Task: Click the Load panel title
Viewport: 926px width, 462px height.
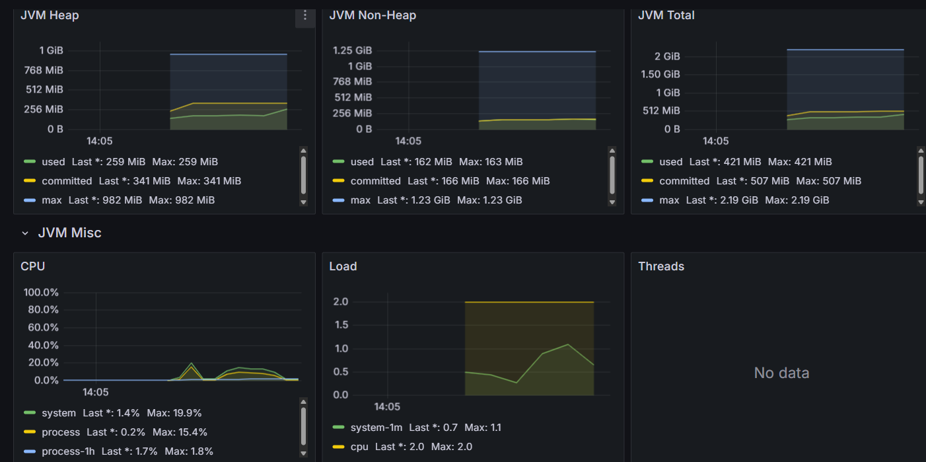Action: pos(343,266)
